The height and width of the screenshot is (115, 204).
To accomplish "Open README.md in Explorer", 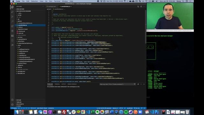I will click(21, 73).
